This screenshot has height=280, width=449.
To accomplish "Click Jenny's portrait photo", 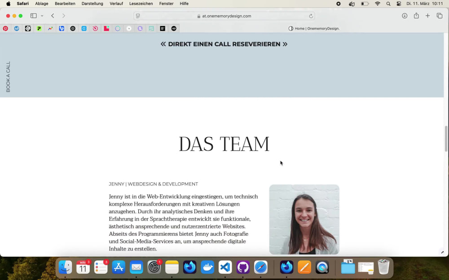I will [x=304, y=220].
